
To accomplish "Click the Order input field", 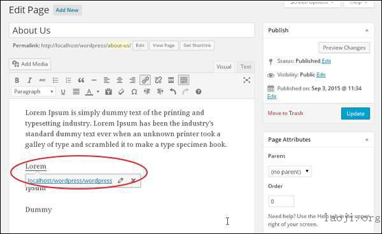I will click(281, 201).
